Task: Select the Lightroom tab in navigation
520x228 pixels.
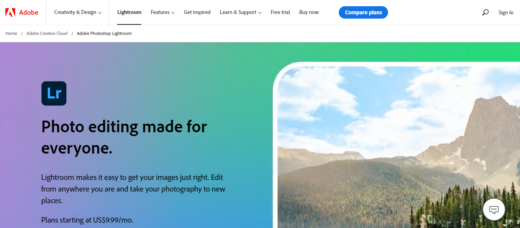Action: pyautogui.click(x=129, y=12)
